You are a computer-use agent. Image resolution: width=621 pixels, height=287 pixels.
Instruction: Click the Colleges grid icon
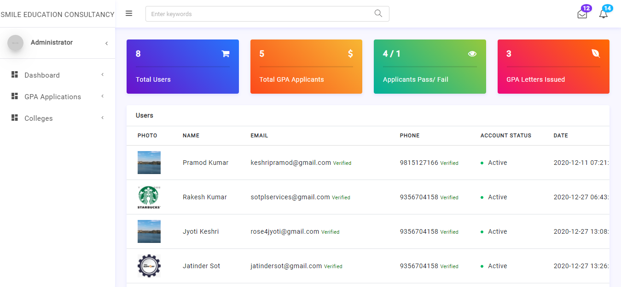coord(14,118)
